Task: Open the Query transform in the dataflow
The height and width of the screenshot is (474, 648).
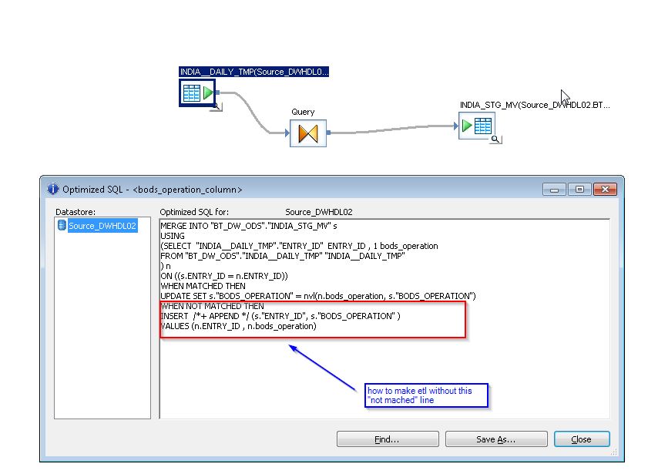Action: (307, 133)
